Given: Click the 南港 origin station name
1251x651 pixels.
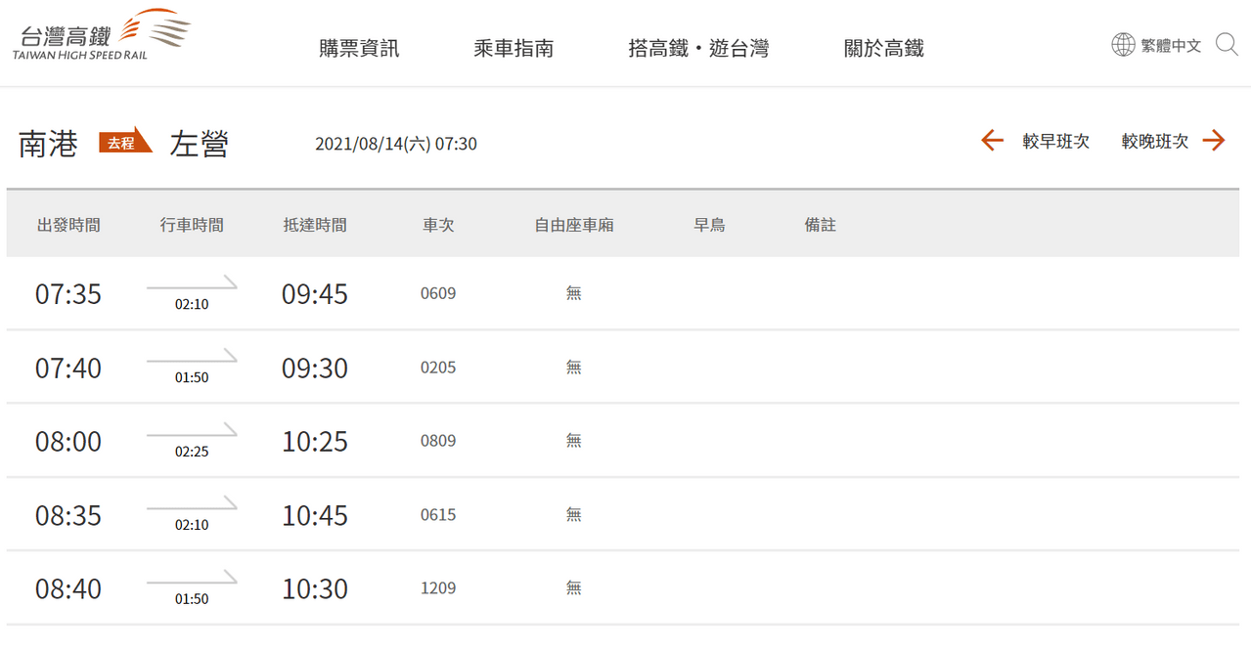Looking at the screenshot, I should click(x=48, y=144).
